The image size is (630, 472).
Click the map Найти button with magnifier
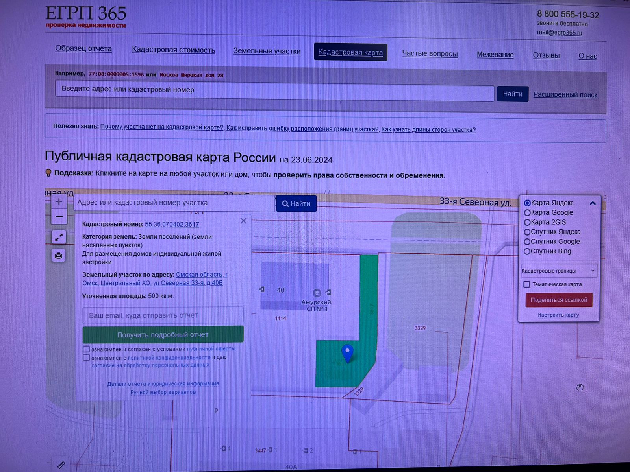click(296, 203)
